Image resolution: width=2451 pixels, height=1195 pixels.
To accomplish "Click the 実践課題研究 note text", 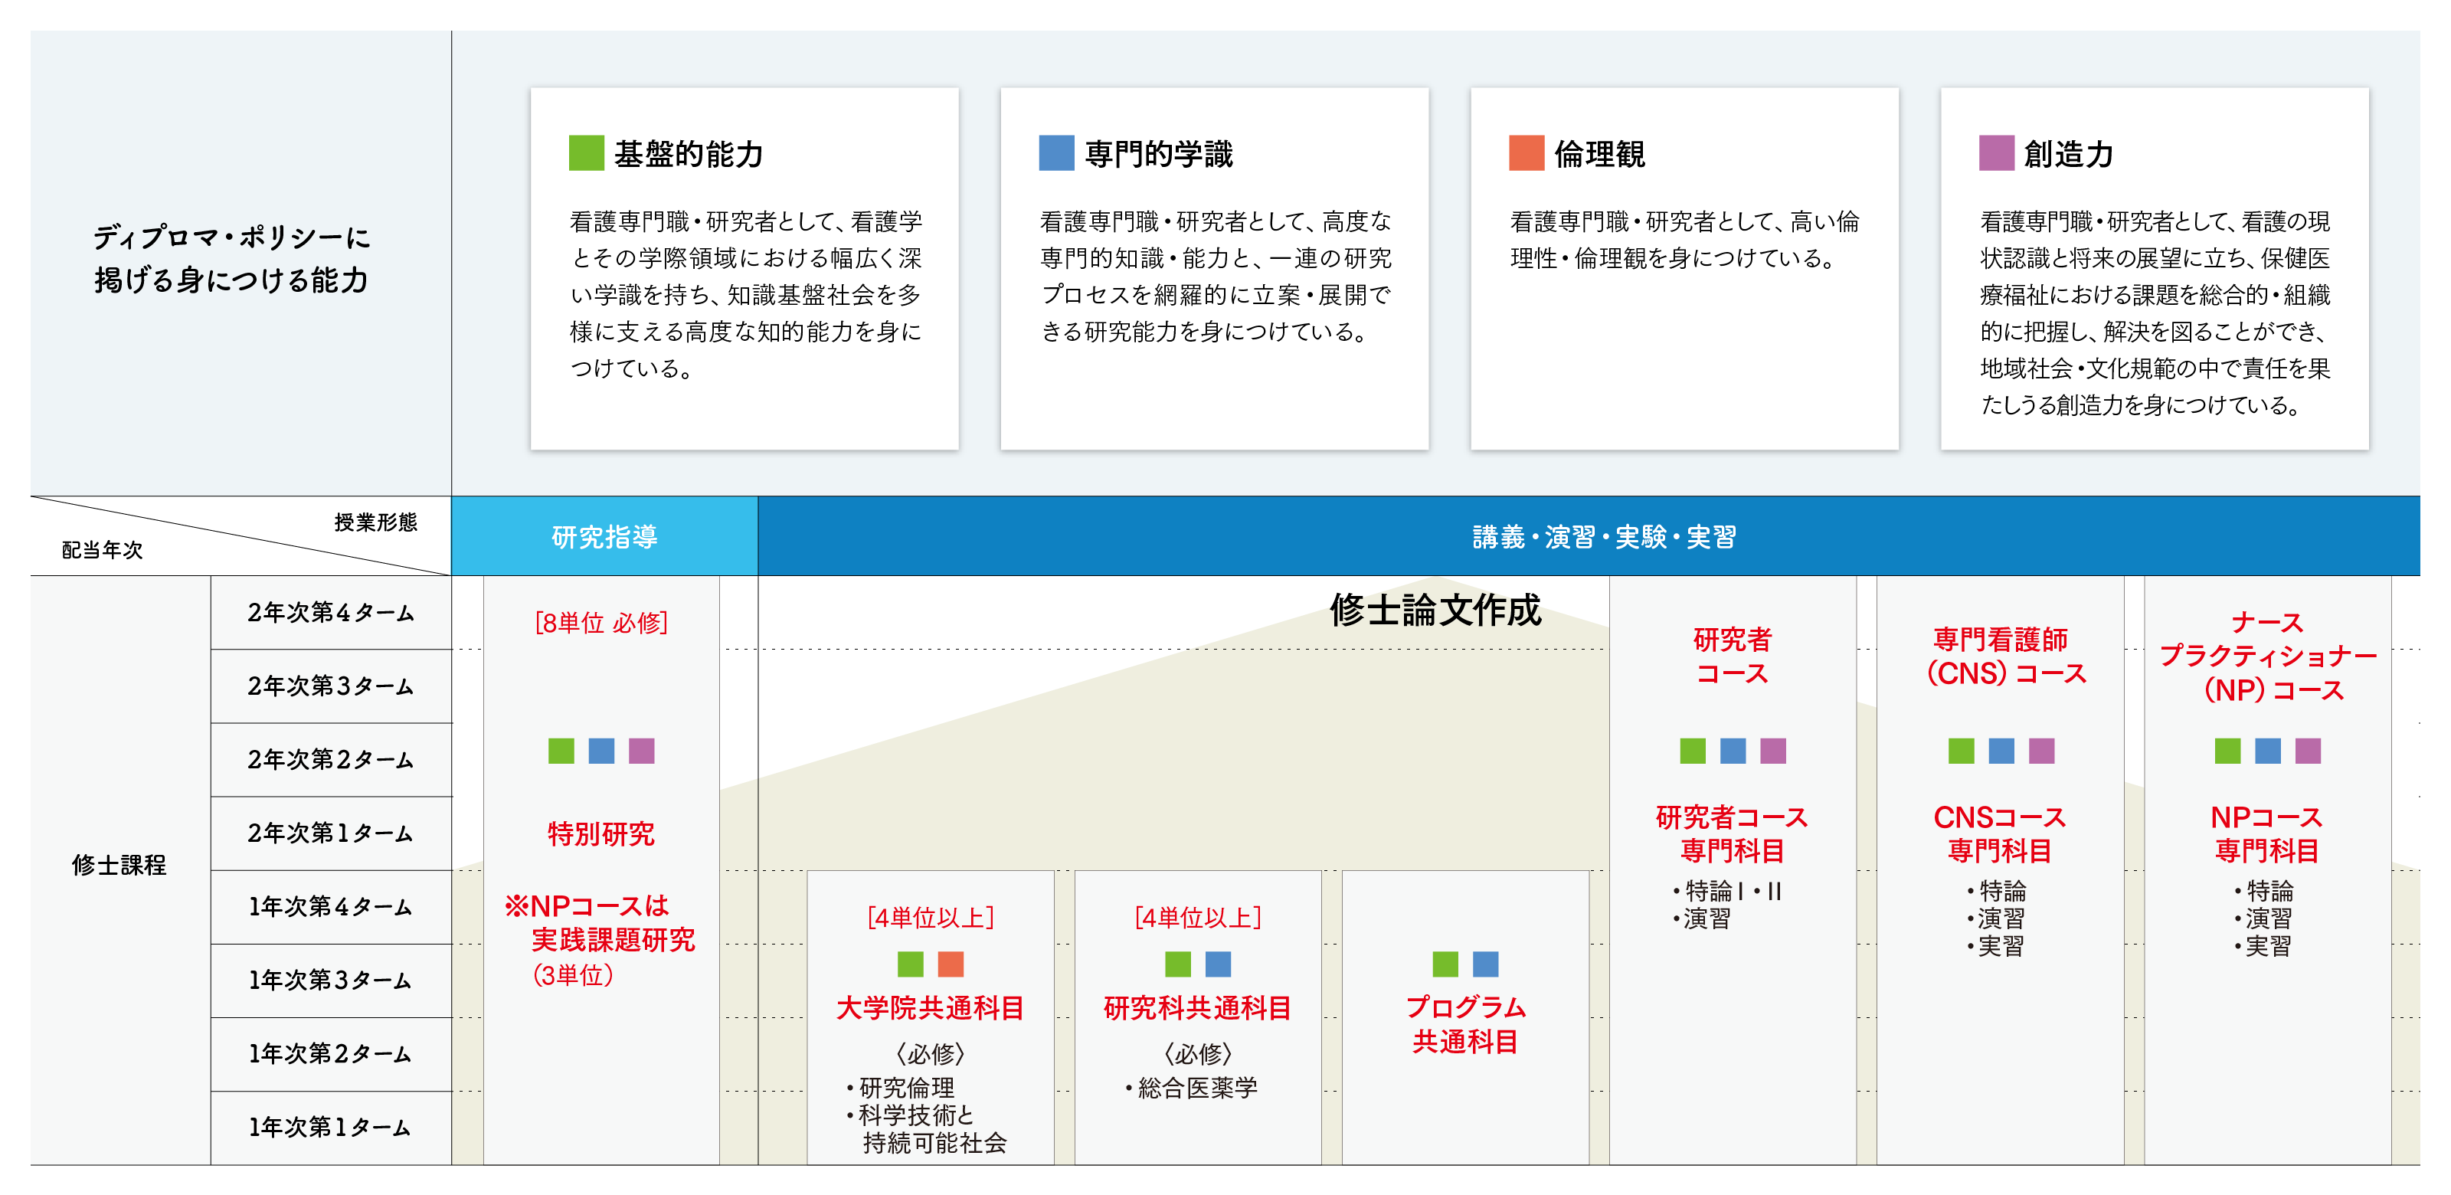I will point(613,940).
